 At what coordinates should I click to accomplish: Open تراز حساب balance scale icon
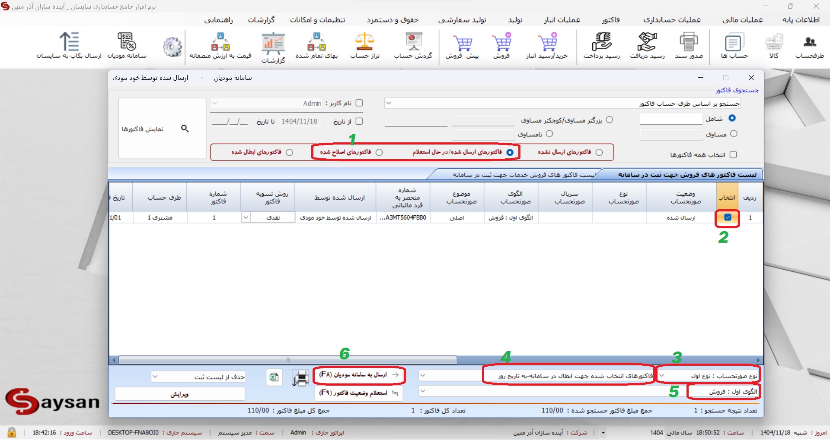pyautogui.click(x=364, y=46)
